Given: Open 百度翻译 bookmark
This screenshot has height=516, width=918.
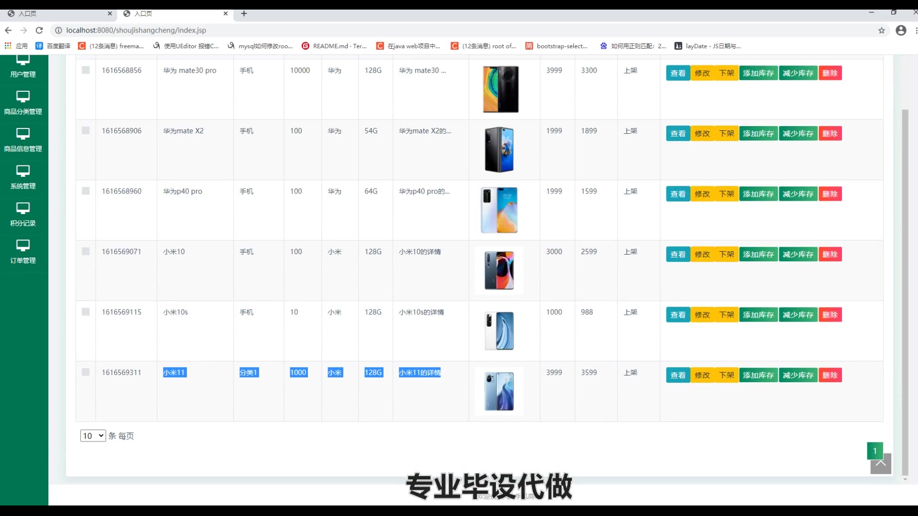Looking at the screenshot, I should [x=53, y=46].
